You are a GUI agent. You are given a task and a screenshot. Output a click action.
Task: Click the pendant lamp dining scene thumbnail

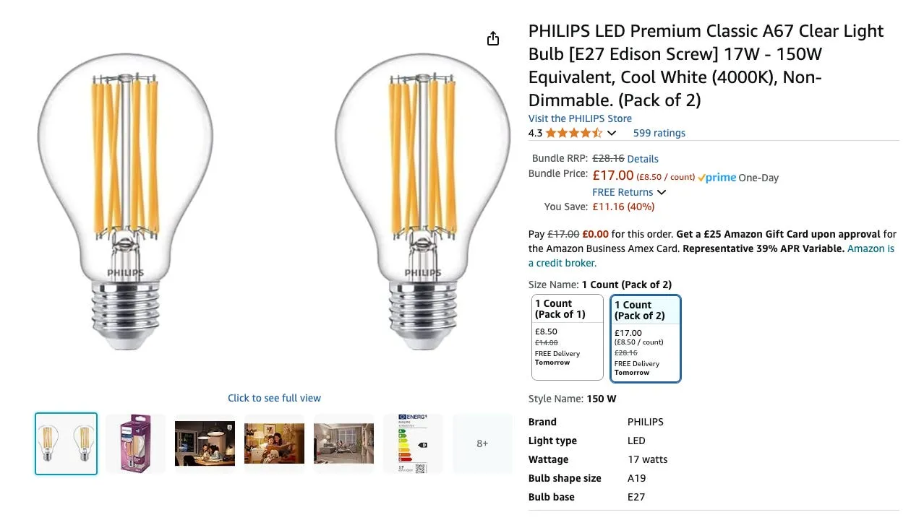click(x=205, y=443)
